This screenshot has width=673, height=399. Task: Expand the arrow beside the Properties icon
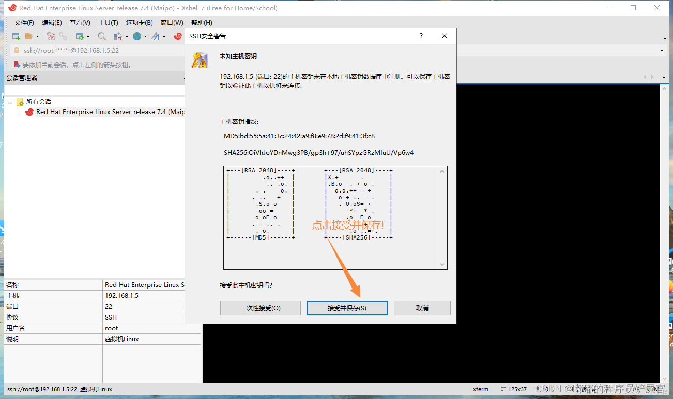[88, 37]
